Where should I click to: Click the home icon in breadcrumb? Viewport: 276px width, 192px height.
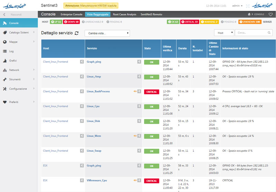[249, 14]
